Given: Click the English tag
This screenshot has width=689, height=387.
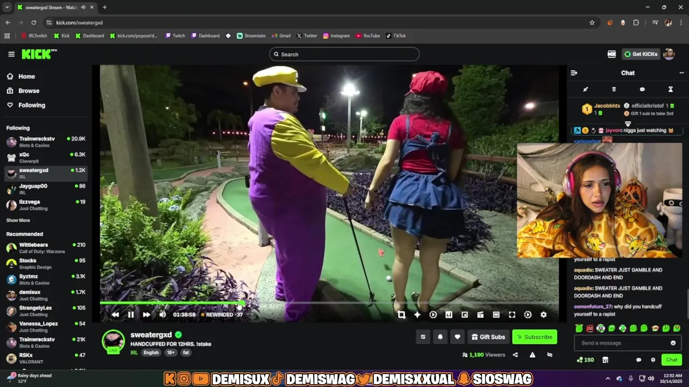Looking at the screenshot, I should (x=151, y=353).
